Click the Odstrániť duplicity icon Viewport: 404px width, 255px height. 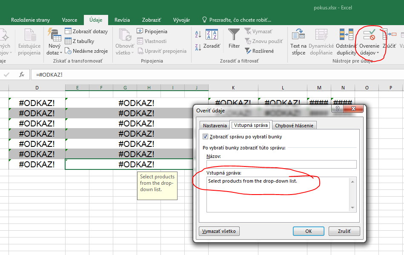346,35
